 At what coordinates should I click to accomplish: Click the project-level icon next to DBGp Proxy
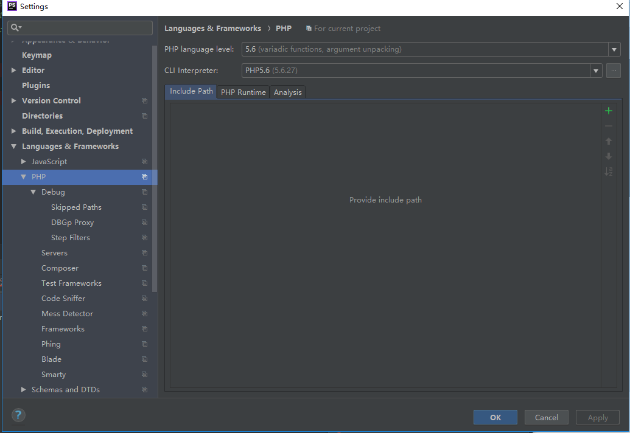(145, 223)
